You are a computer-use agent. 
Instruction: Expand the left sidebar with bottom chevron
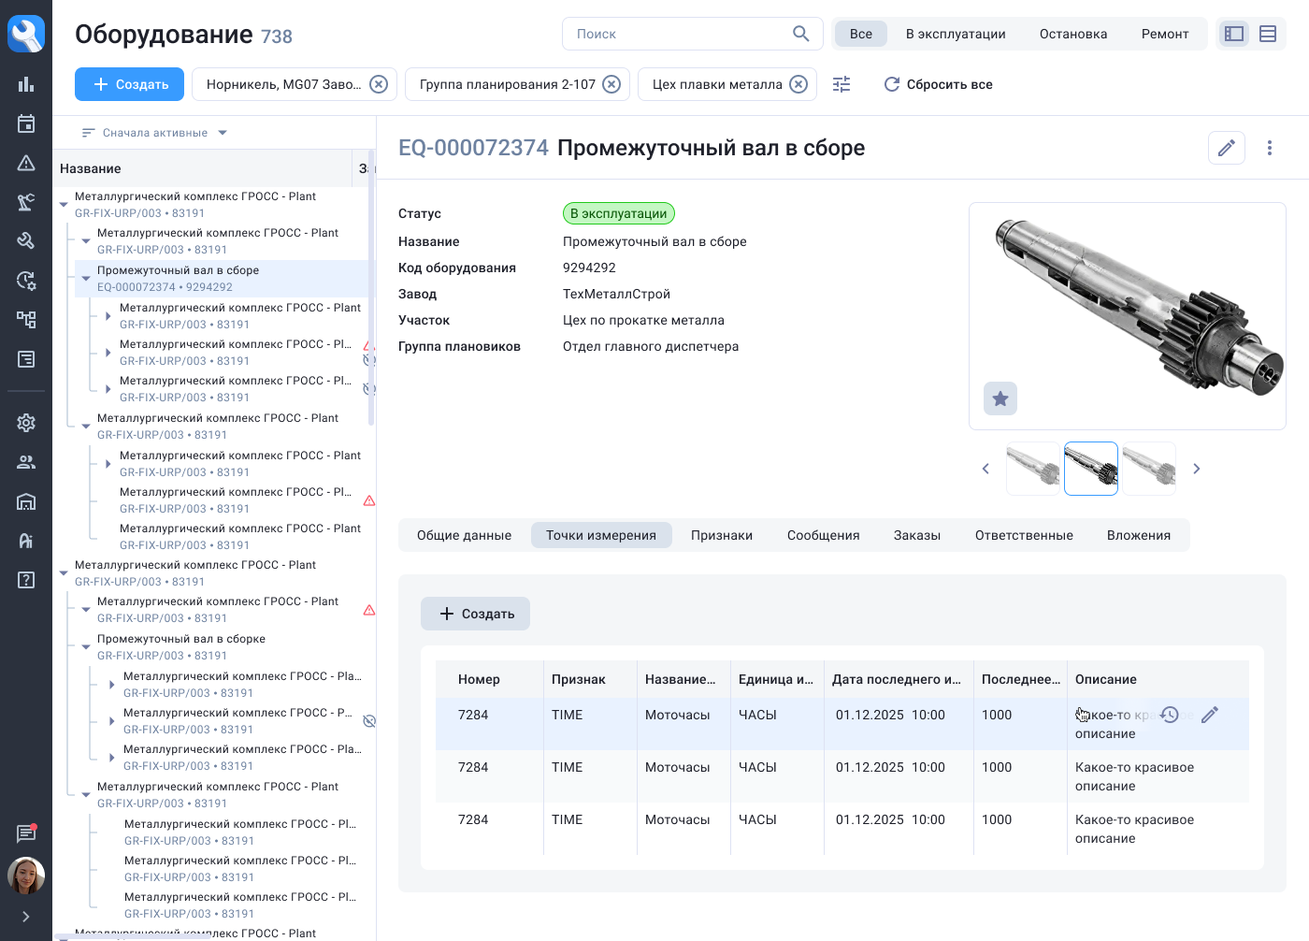(26, 917)
